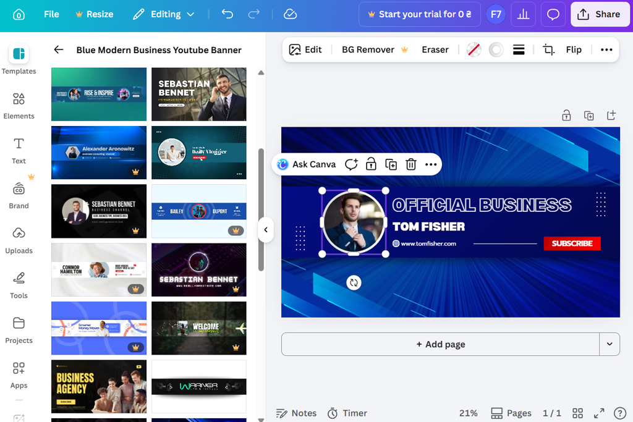Open the Uploads tab
633x422 pixels.
point(19,240)
